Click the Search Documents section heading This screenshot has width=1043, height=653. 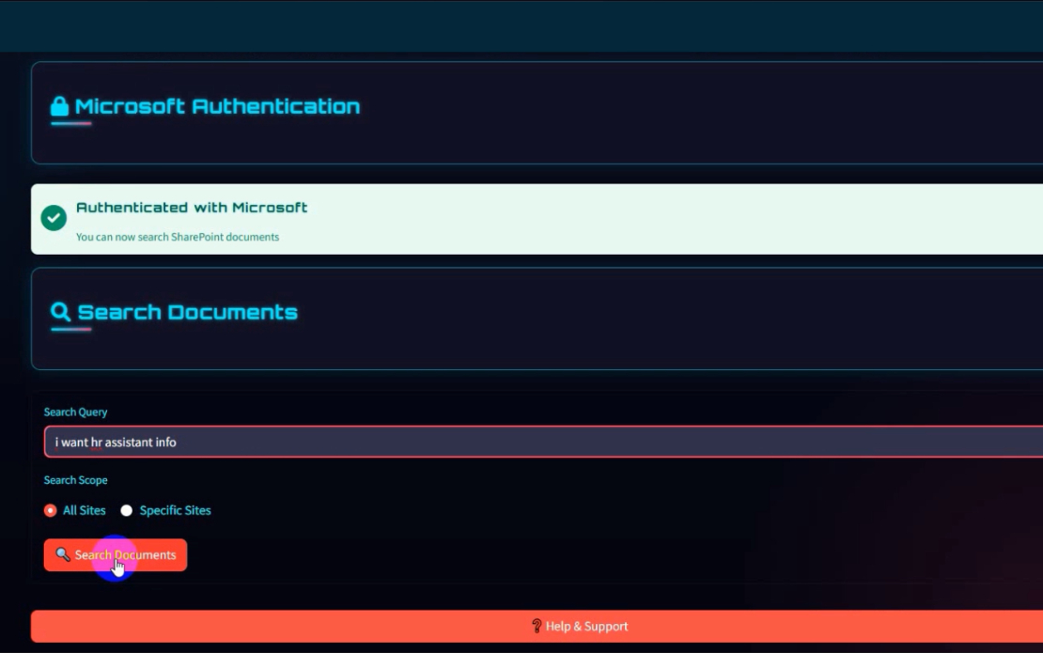[188, 312]
